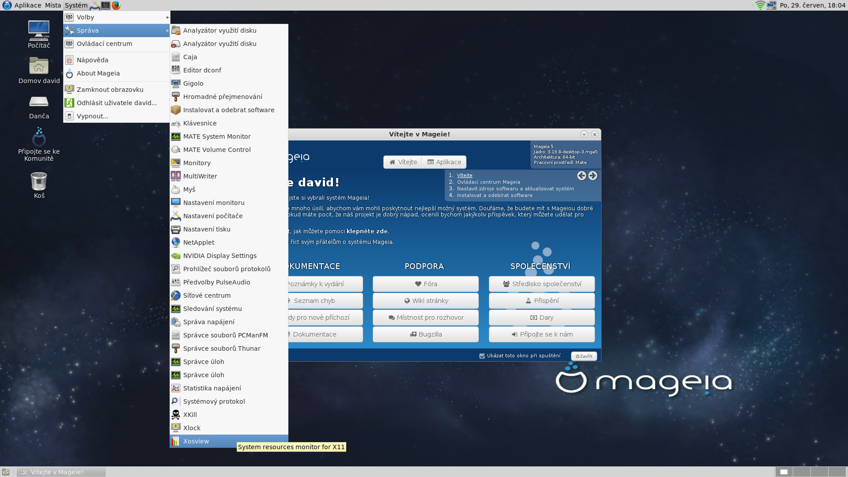Open MultiWriter menu entry
The height and width of the screenshot is (477, 848).
pos(229,176)
